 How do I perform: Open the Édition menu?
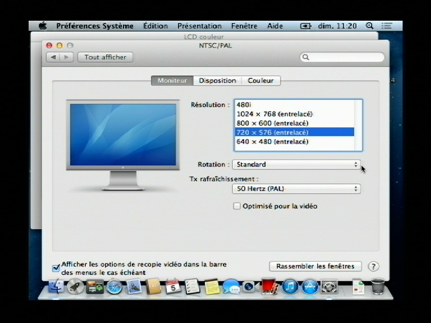tap(155, 26)
